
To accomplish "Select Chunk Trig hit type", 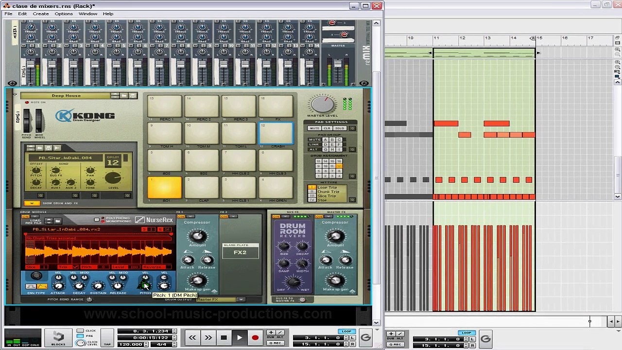I will [x=327, y=192].
